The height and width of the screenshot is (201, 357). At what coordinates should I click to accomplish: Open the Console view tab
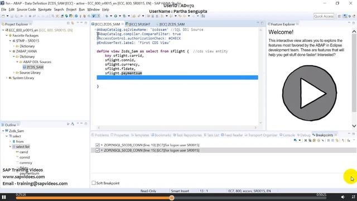point(287,135)
